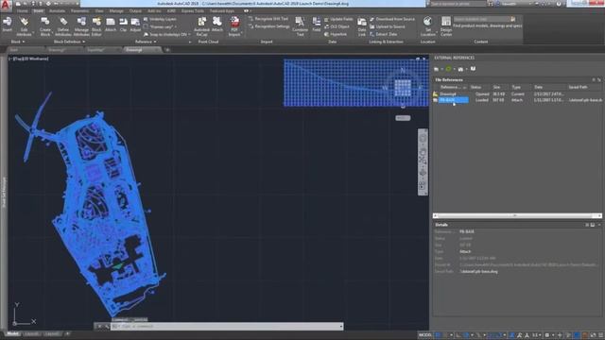
Task: Click the Sheet Set Manager side tab
Action: click(x=4, y=193)
